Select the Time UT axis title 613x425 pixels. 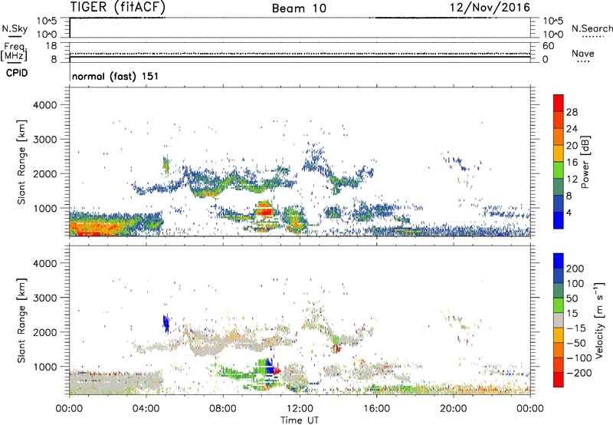(x=300, y=420)
